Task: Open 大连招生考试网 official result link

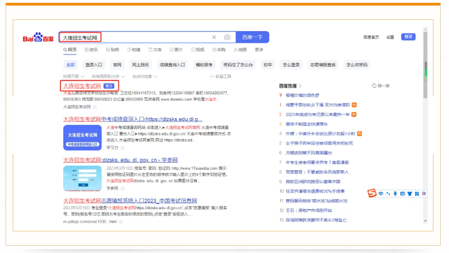Action: point(81,86)
